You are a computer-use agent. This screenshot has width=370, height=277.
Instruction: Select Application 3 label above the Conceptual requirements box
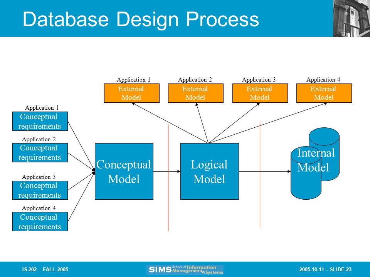pos(39,177)
